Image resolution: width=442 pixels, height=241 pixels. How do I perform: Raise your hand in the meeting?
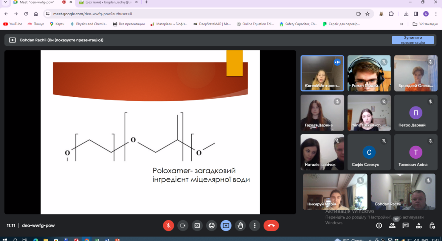click(x=240, y=225)
